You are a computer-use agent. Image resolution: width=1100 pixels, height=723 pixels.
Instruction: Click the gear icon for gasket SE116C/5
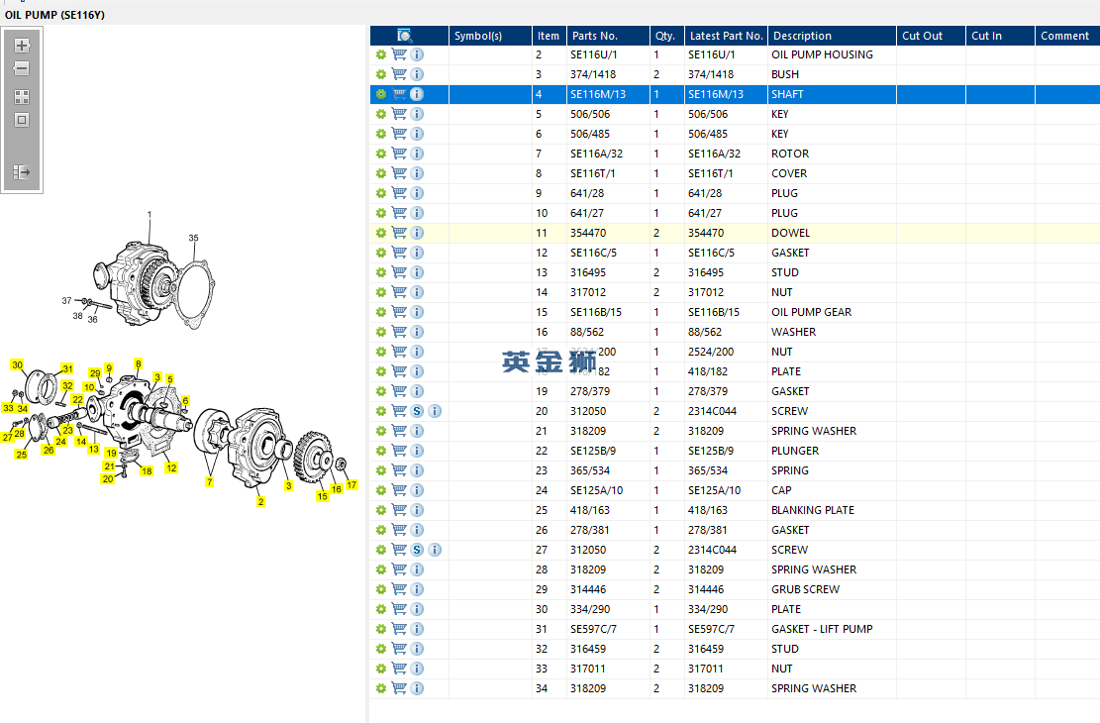tap(381, 253)
